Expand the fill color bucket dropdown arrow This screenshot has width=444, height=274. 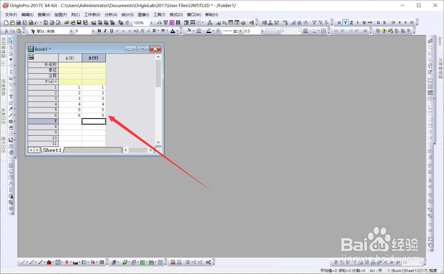pyautogui.click(x=194, y=31)
